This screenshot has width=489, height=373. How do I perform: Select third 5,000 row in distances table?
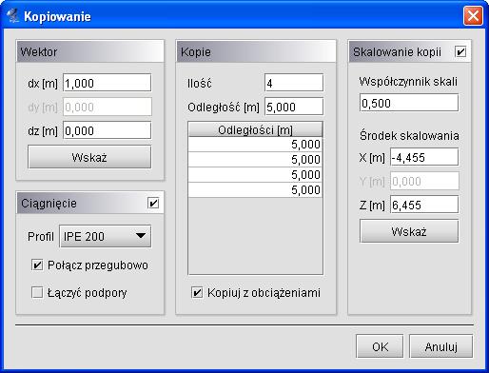pyautogui.click(x=255, y=175)
